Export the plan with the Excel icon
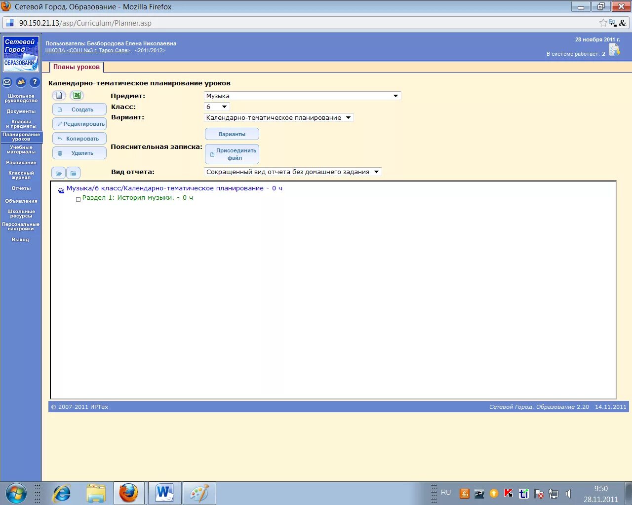Image resolution: width=632 pixels, height=505 pixels. 77,96
